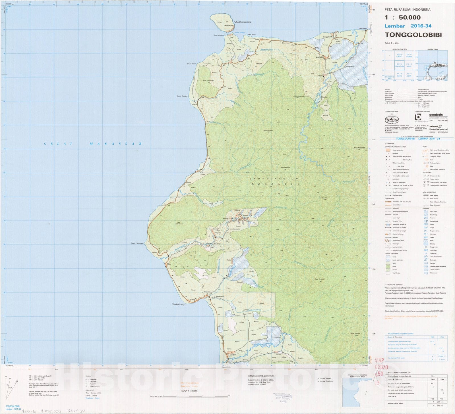Click the Stasiun station symbol in legend
The image size is (455, 414).
coord(388,234)
